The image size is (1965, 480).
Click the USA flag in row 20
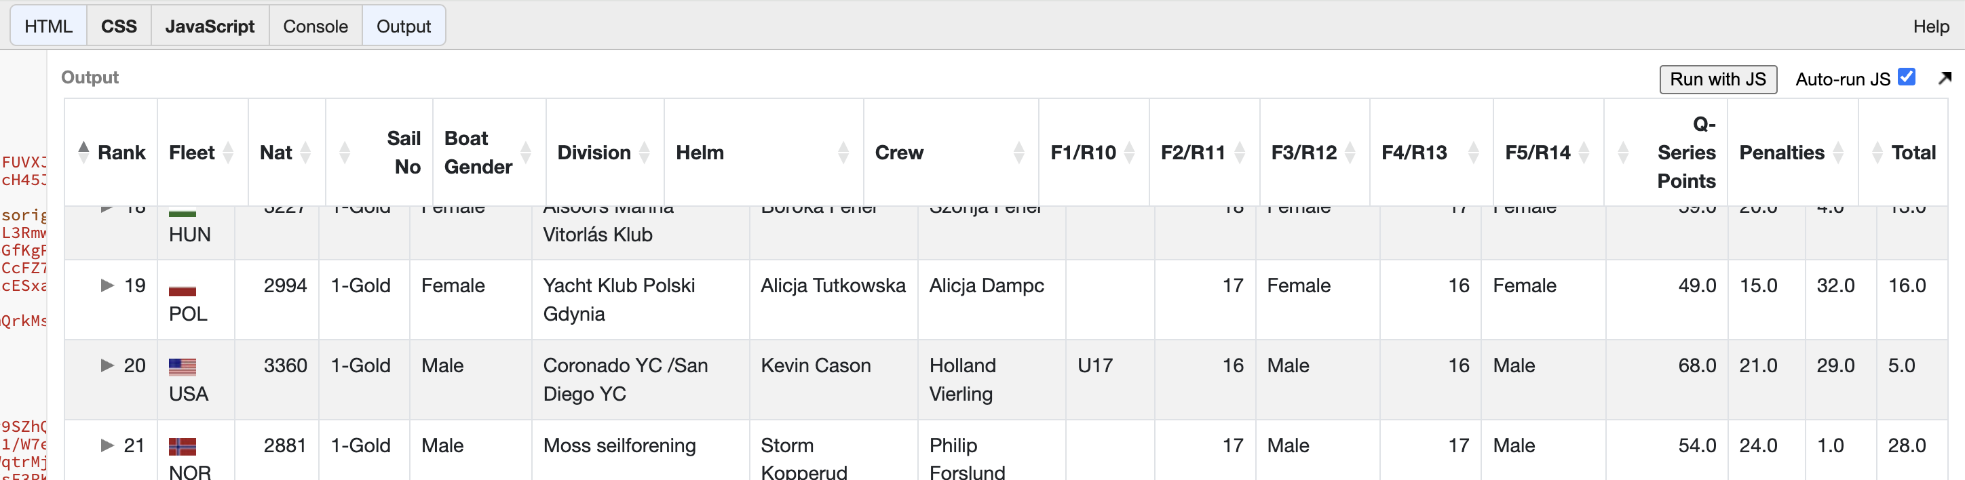click(183, 367)
